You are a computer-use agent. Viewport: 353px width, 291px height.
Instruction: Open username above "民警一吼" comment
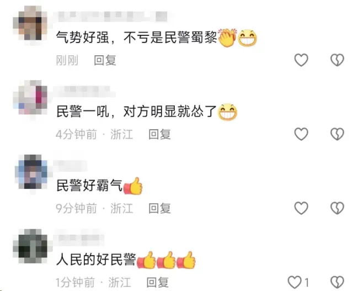point(83,89)
